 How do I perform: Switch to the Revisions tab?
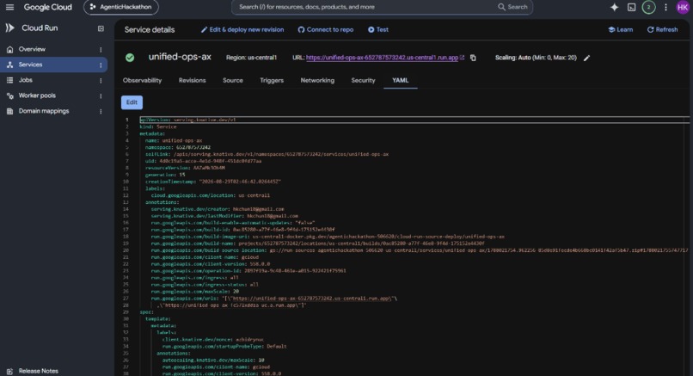[193, 81]
